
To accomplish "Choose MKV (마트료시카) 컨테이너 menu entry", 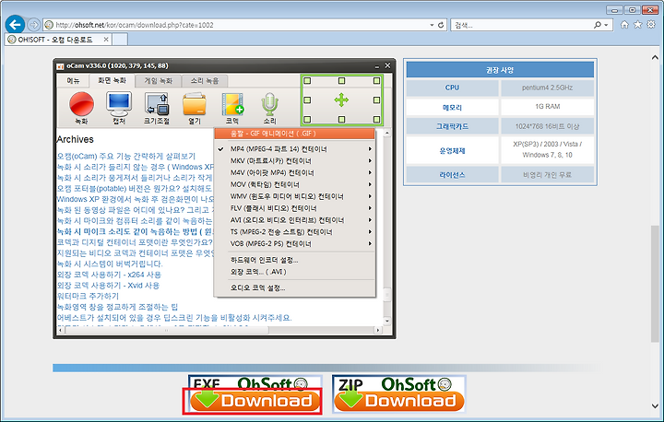I will click(295, 161).
